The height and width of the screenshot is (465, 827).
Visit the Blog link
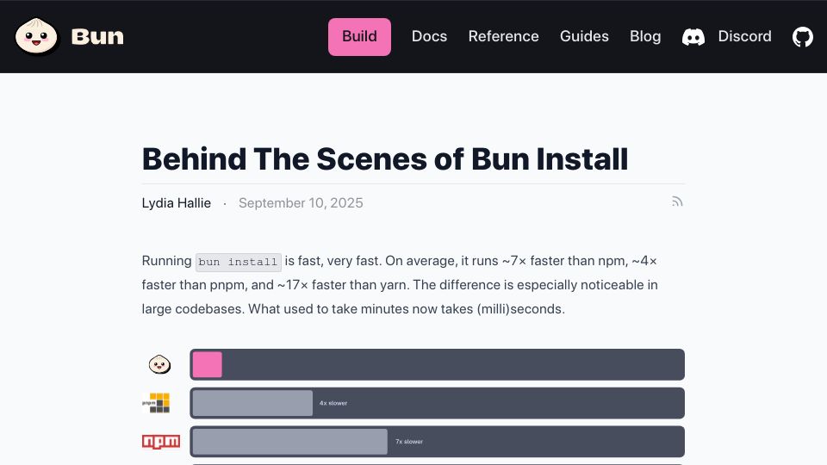click(x=645, y=36)
